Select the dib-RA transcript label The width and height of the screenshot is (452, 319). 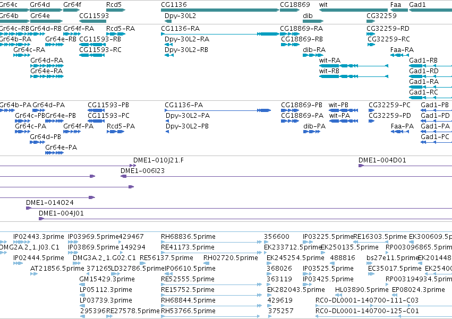pyautogui.click(x=314, y=49)
